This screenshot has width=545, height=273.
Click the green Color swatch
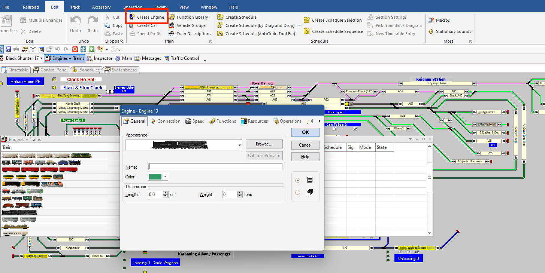tap(155, 177)
